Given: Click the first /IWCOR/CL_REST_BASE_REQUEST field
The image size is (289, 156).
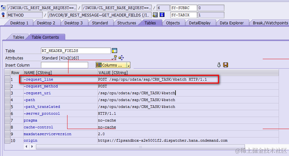Looking at the screenshot, I should [x=42, y=8].
